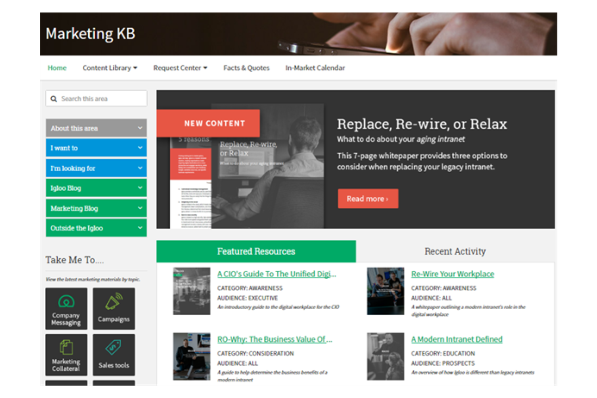Screen dimensions: 597x398
Task: Expand the Igloo Blog section
Action: 96,188
